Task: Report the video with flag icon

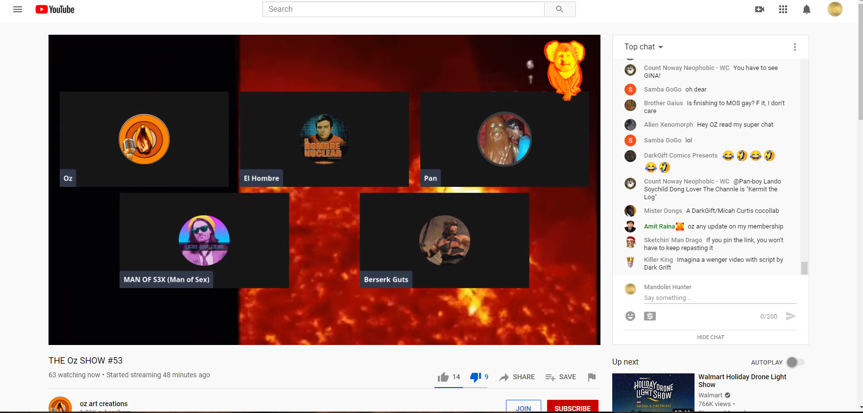Action: click(592, 377)
